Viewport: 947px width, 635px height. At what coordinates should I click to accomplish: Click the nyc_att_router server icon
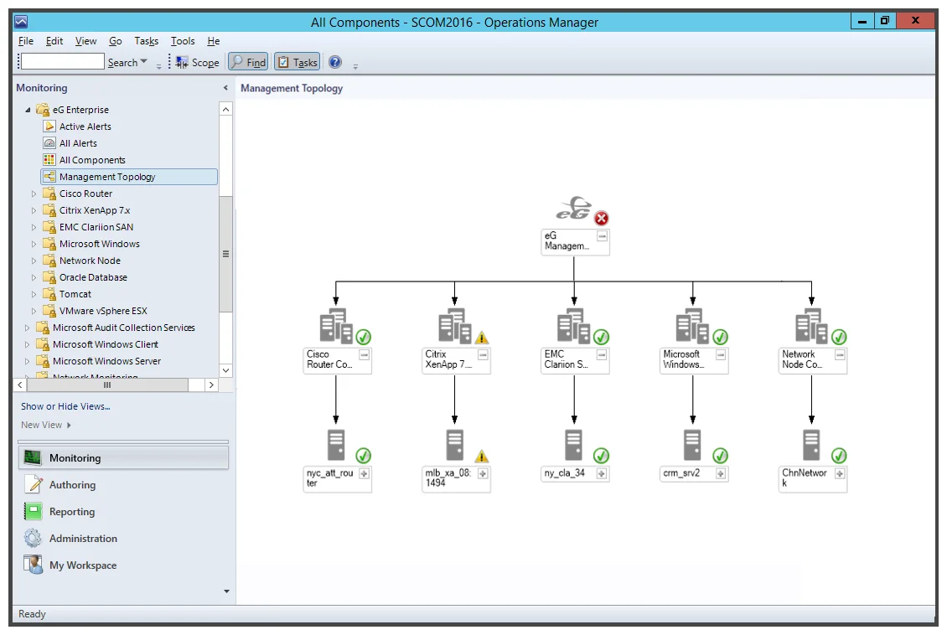336,445
